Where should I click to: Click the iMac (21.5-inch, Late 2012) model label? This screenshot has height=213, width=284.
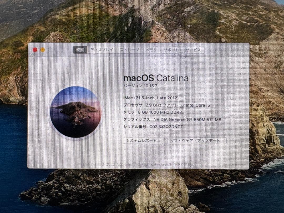click(x=151, y=98)
